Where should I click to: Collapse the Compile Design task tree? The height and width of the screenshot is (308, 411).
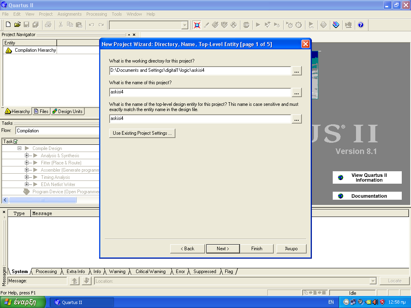pos(19,148)
